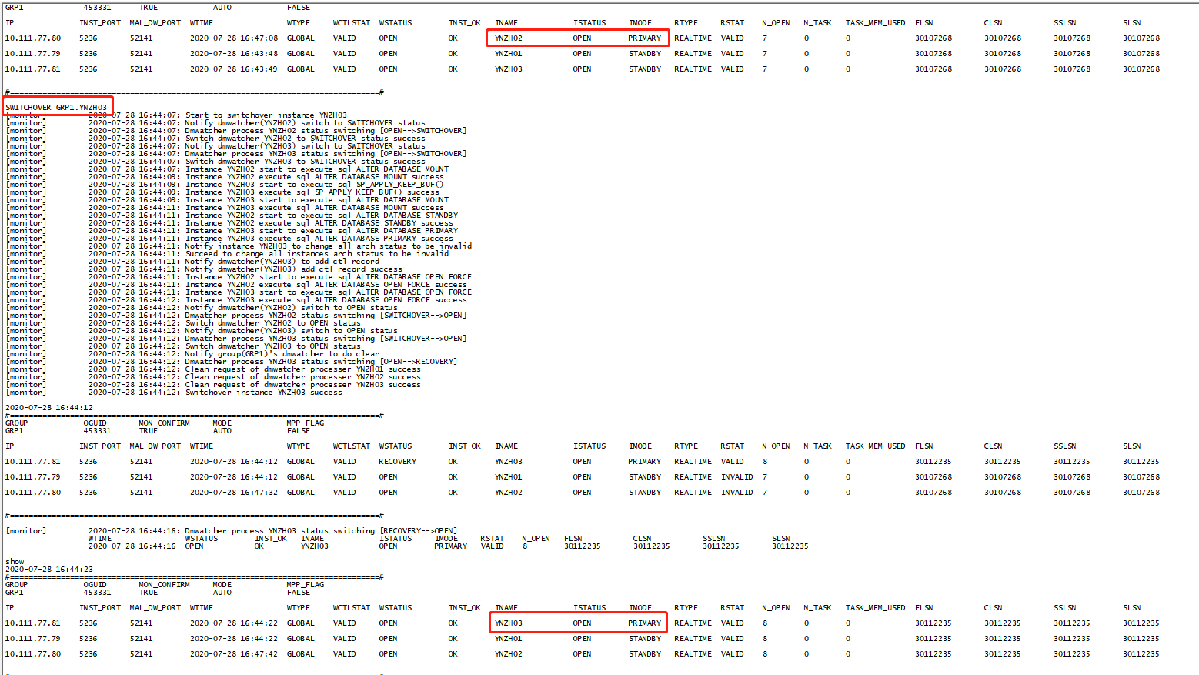The width and height of the screenshot is (1199, 675).
Task: Click the standalone timestamp 2020-07-28 16:44:12
Action: tap(49, 407)
